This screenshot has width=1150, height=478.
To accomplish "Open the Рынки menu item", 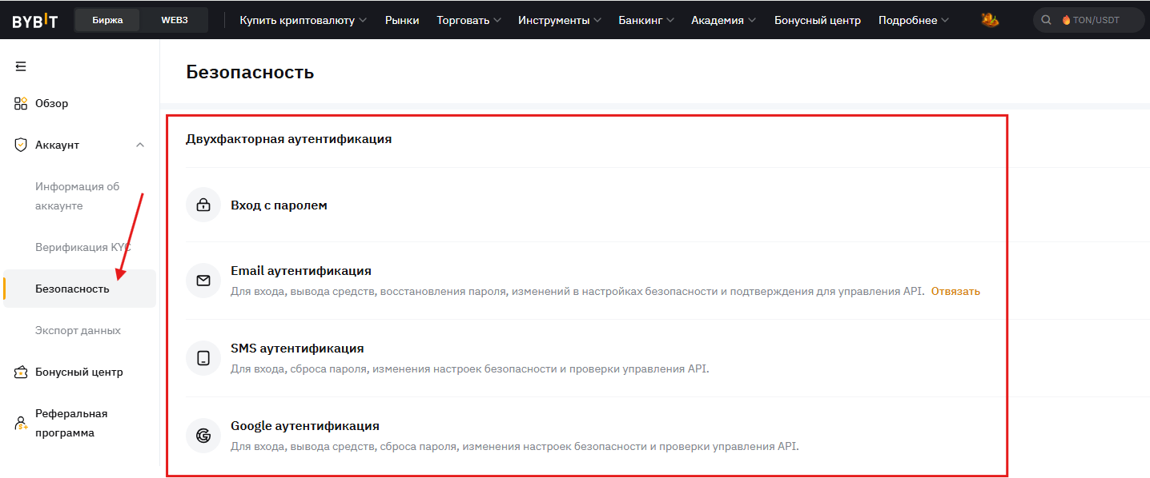I will click(402, 20).
